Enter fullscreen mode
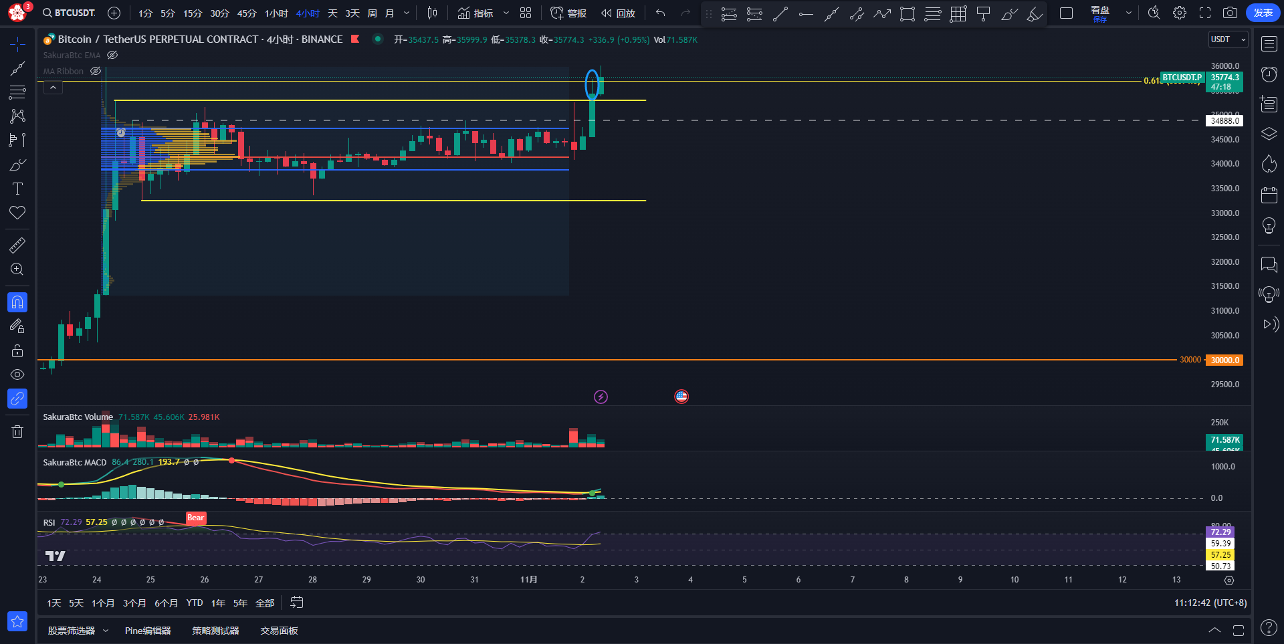Image resolution: width=1284 pixels, height=644 pixels. point(1205,13)
